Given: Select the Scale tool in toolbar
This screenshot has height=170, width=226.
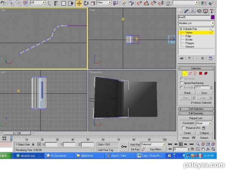Looking at the screenshot, I should (x=93, y=3).
